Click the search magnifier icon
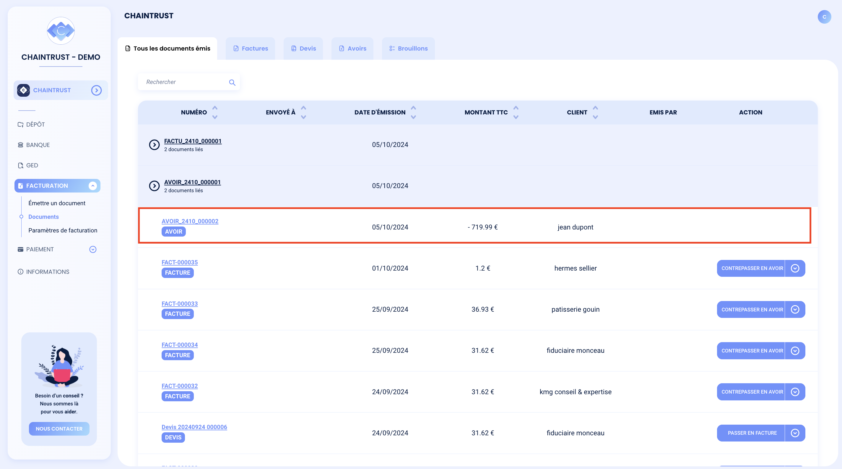The height and width of the screenshot is (469, 842). point(232,83)
